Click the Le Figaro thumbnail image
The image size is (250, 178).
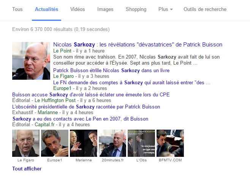pyautogui.click(x=26, y=143)
